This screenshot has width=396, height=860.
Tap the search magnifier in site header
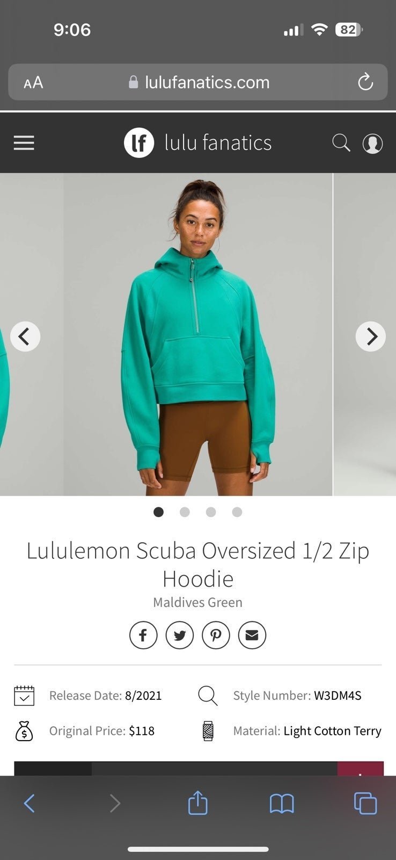(341, 143)
